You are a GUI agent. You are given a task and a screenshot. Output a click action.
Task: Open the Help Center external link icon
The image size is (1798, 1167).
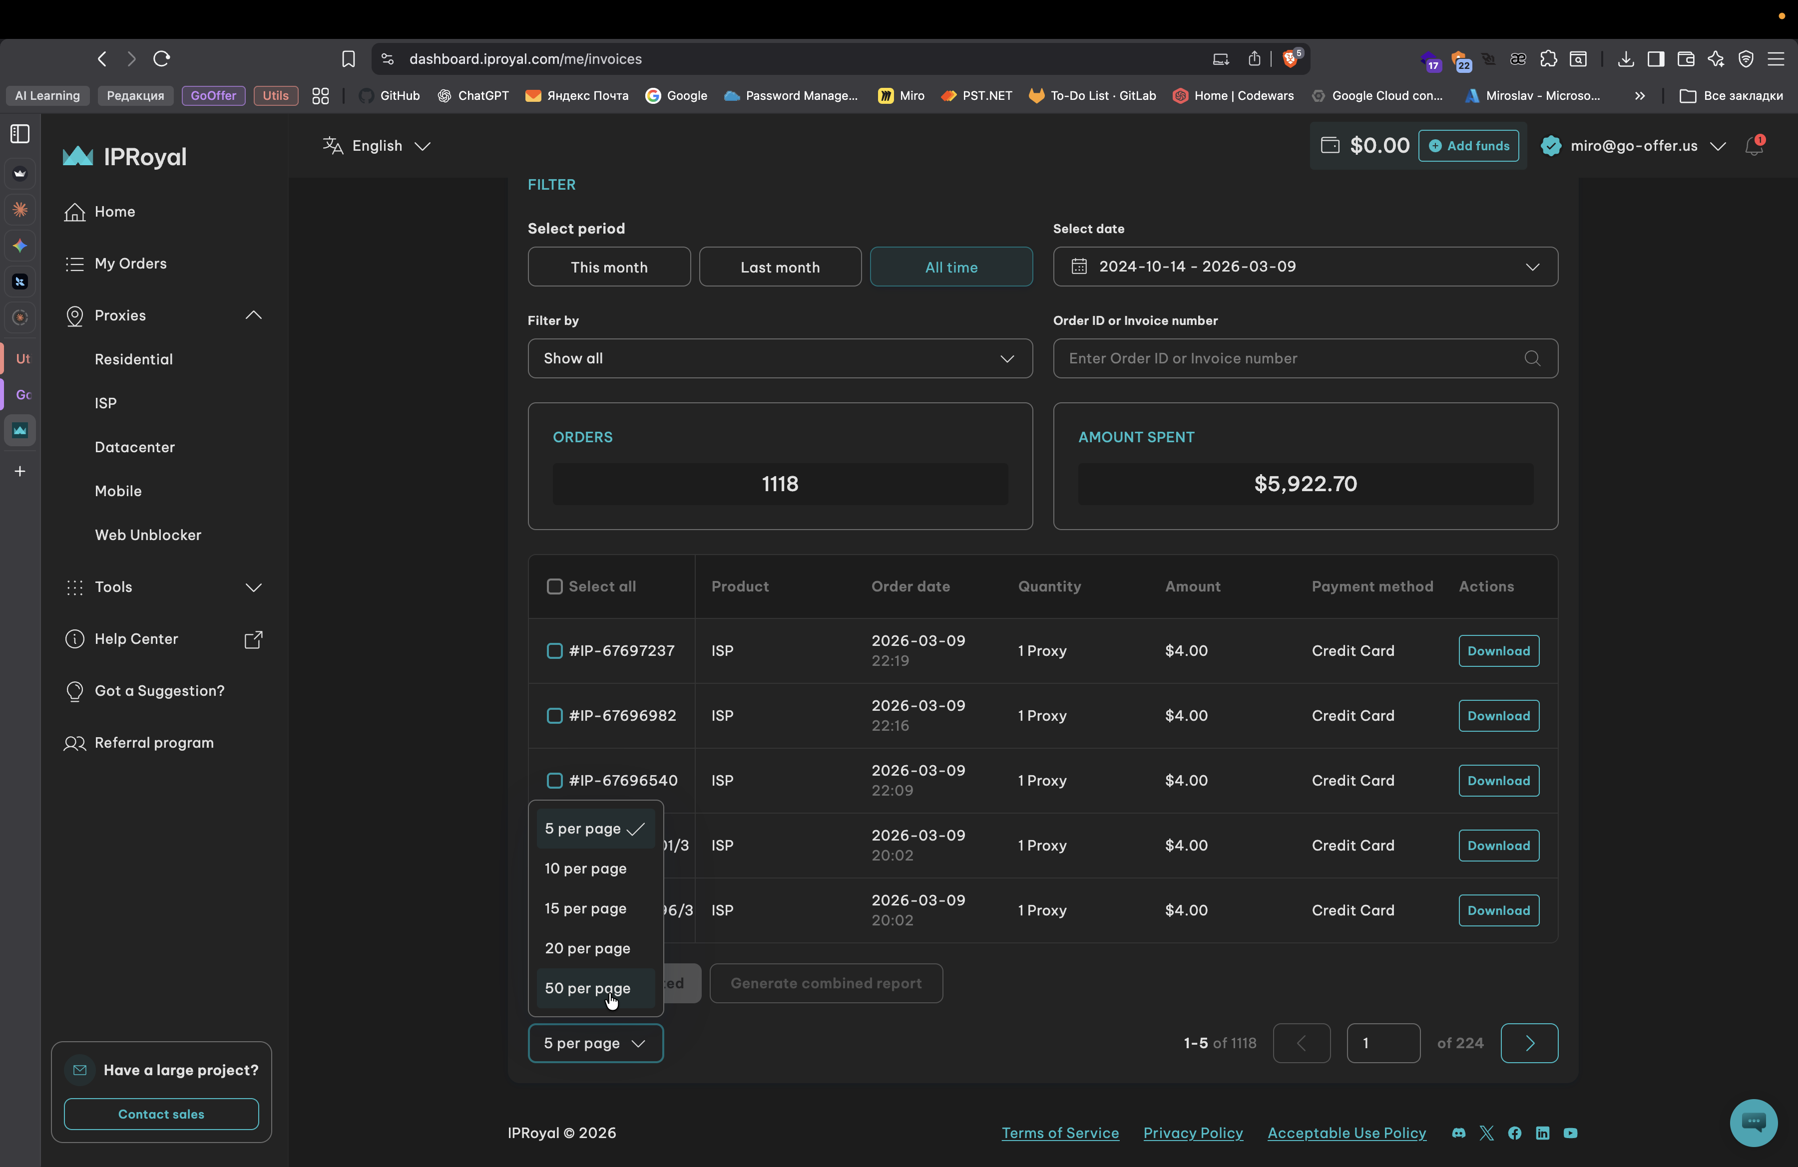coord(253,639)
